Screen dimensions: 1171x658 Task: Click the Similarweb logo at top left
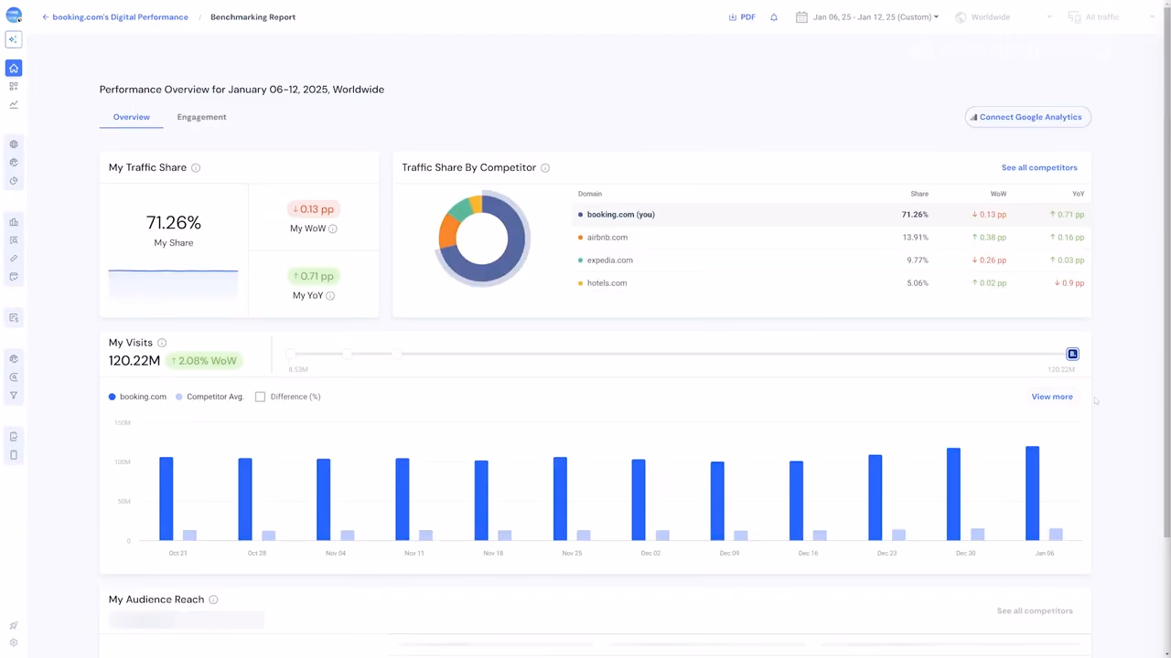point(14,15)
